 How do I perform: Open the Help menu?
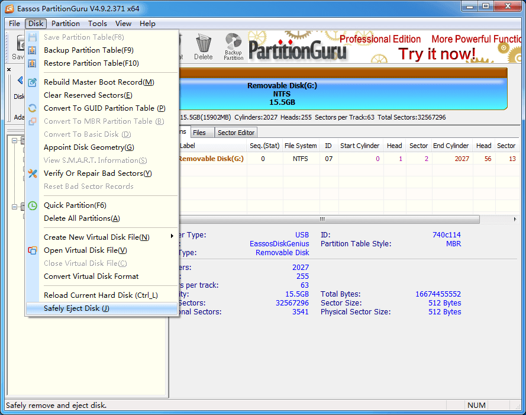(x=147, y=24)
